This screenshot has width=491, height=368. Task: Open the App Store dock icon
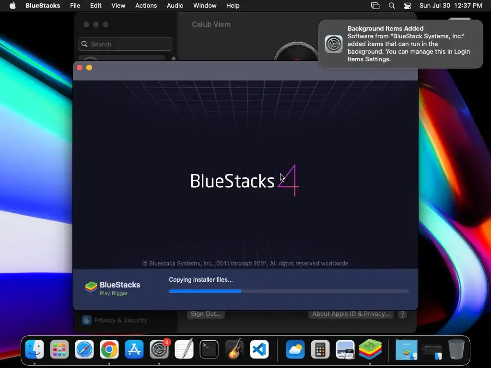(x=134, y=349)
